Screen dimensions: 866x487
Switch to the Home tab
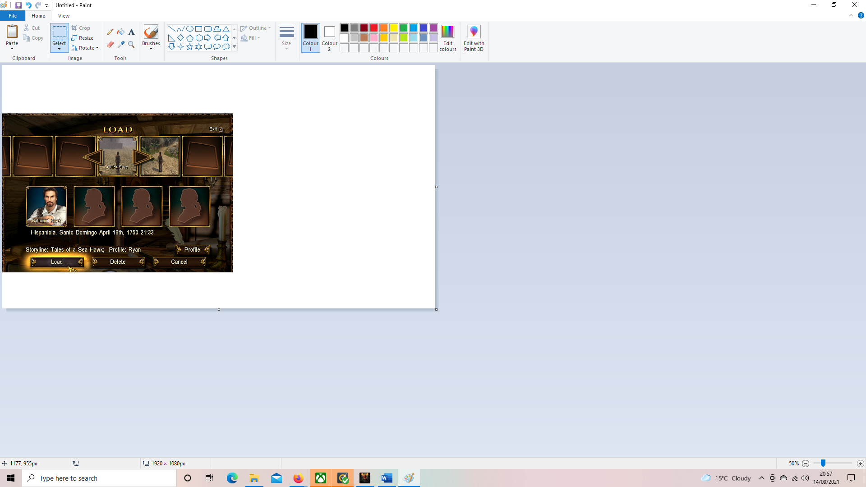[38, 16]
